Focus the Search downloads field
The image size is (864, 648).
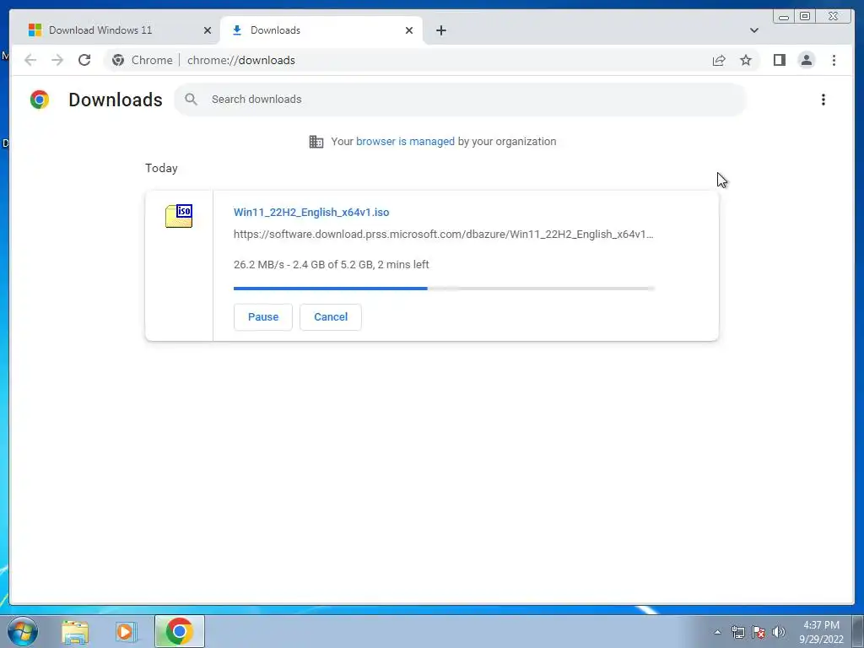click(461, 100)
